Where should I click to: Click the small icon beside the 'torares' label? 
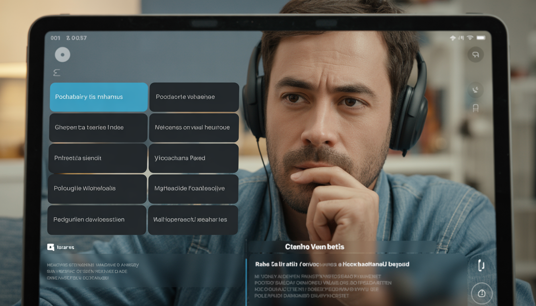click(51, 247)
